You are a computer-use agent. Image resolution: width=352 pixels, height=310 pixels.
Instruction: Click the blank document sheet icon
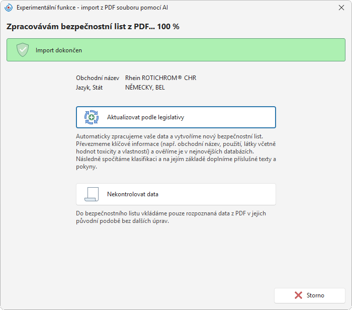coord(92,194)
